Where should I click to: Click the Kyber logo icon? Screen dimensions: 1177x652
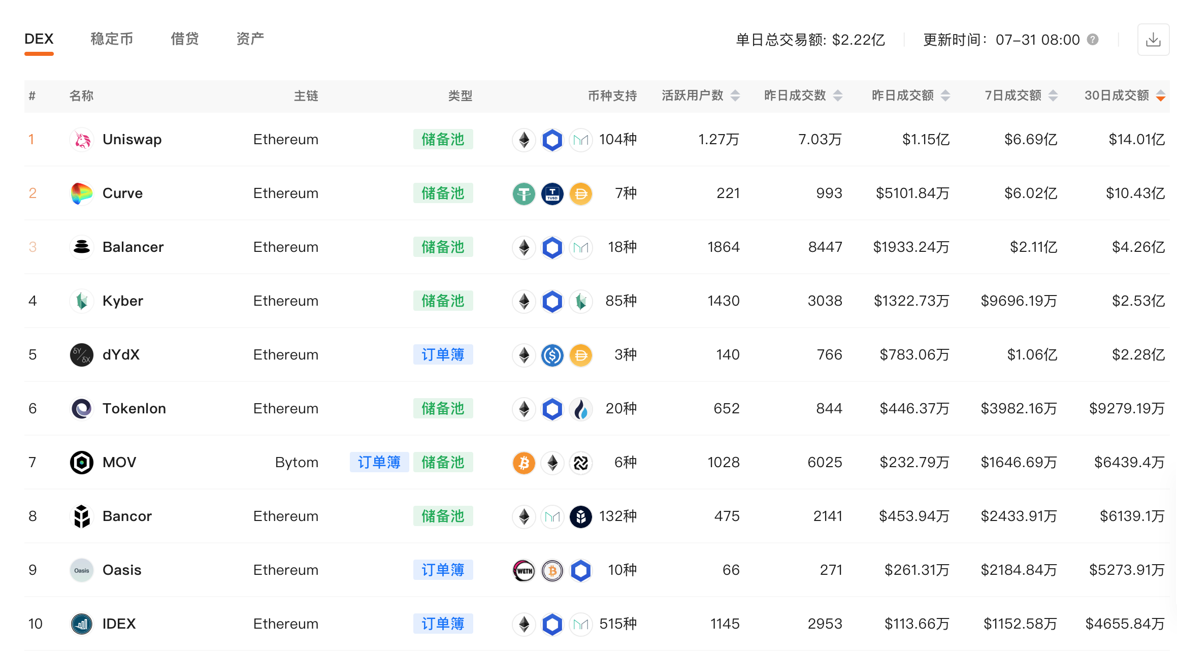[x=82, y=301]
